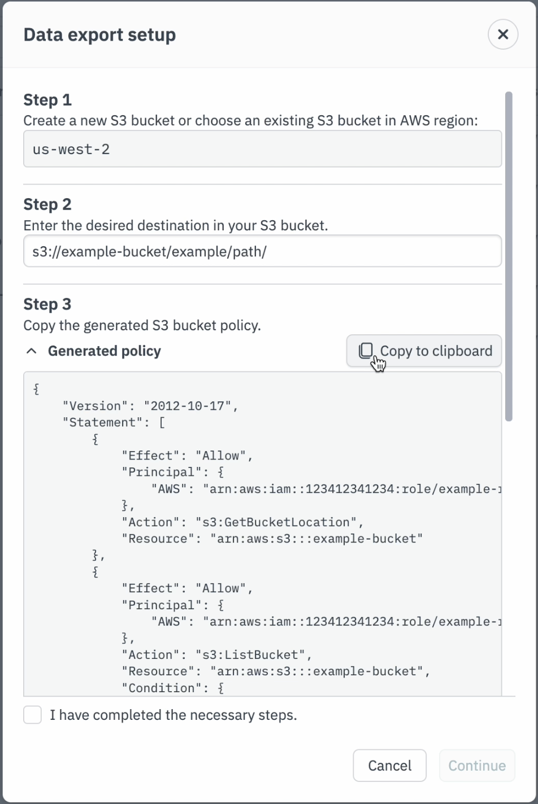The width and height of the screenshot is (538, 804).
Task: Select the Step 3 heading
Action: [47, 304]
